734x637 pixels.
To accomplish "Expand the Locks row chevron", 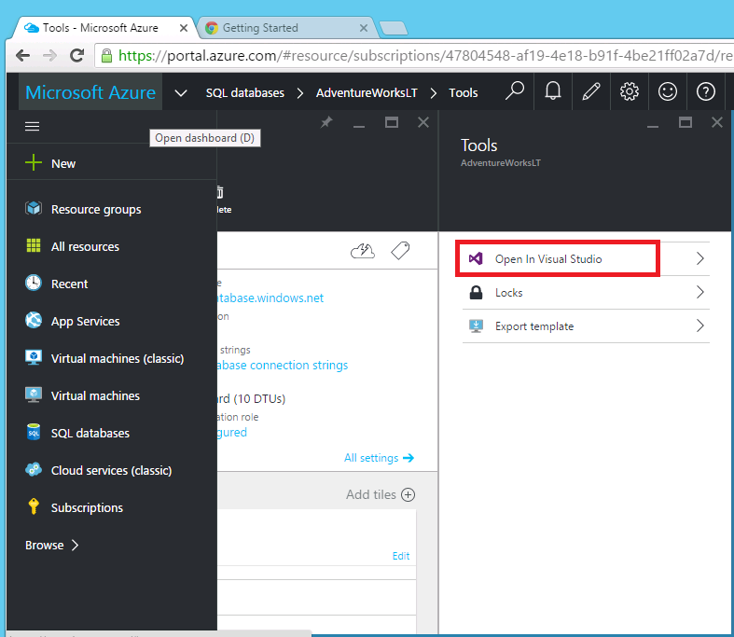I will click(699, 292).
